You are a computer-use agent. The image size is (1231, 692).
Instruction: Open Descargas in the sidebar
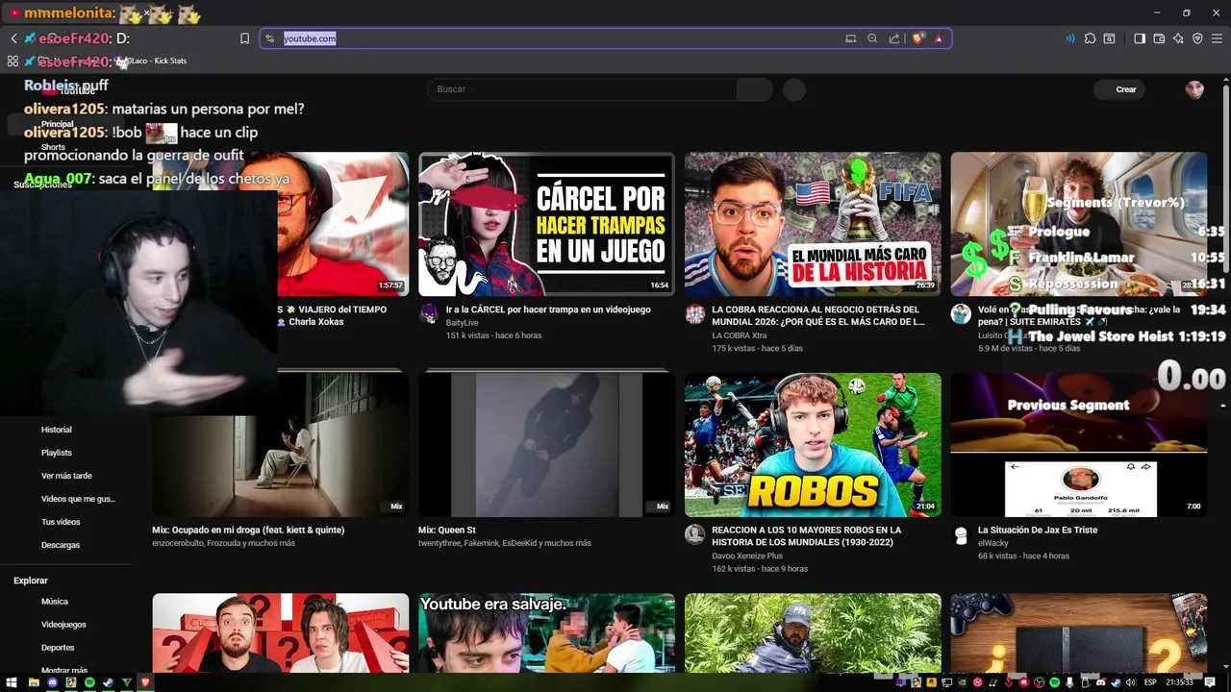coord(61,545)
